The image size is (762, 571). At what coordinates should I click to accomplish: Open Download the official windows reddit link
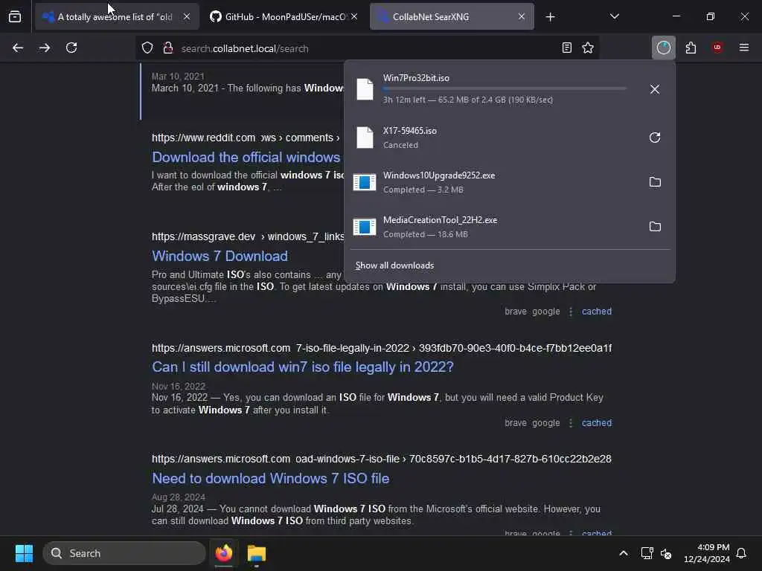click(246, 158)
